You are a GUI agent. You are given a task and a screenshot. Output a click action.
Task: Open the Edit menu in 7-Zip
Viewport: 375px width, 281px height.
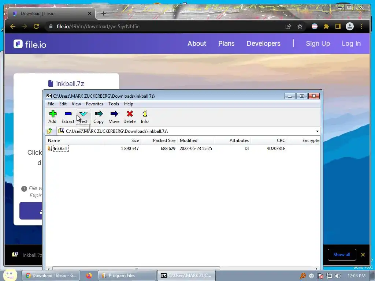click(63, 104)
